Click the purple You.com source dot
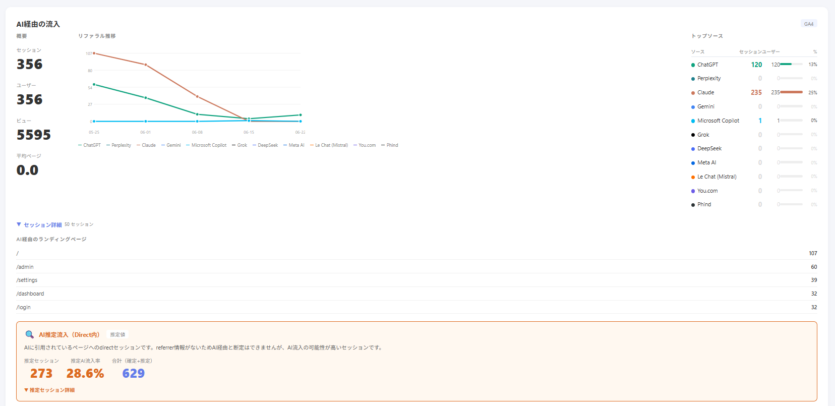The height and width of the screenshot is (406, 835). coord(693,191)
